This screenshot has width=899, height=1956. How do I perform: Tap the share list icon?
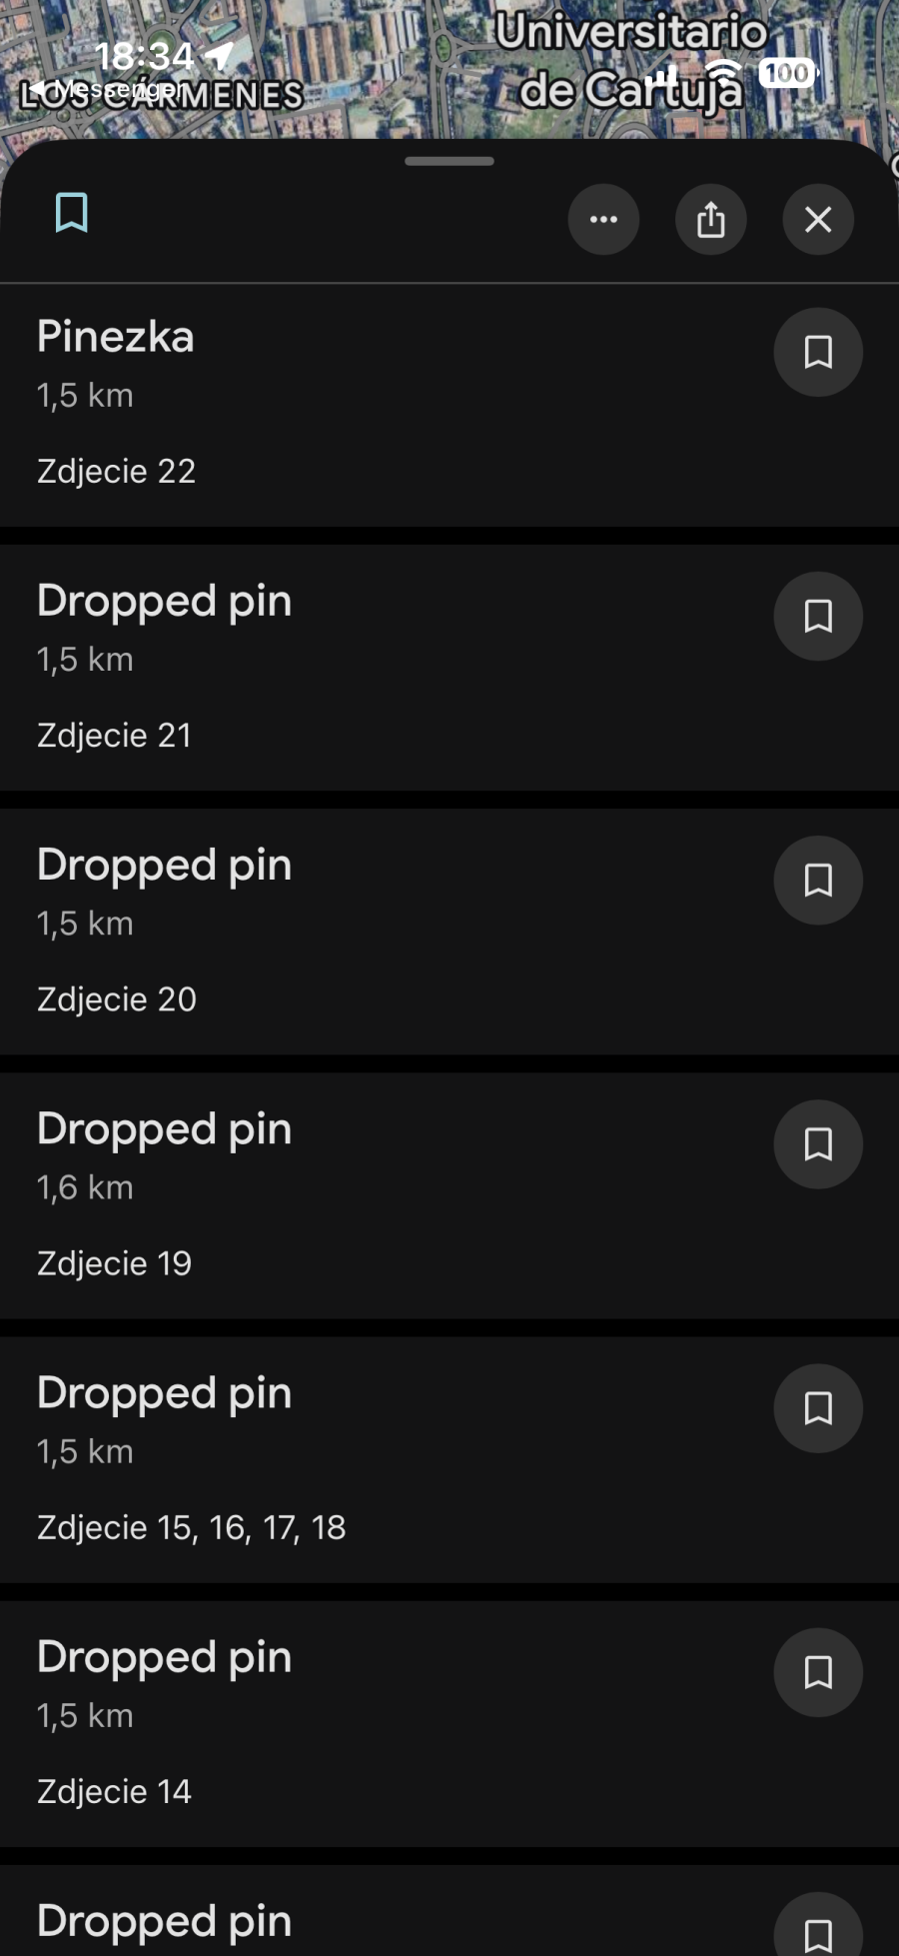tap(710, 219)
